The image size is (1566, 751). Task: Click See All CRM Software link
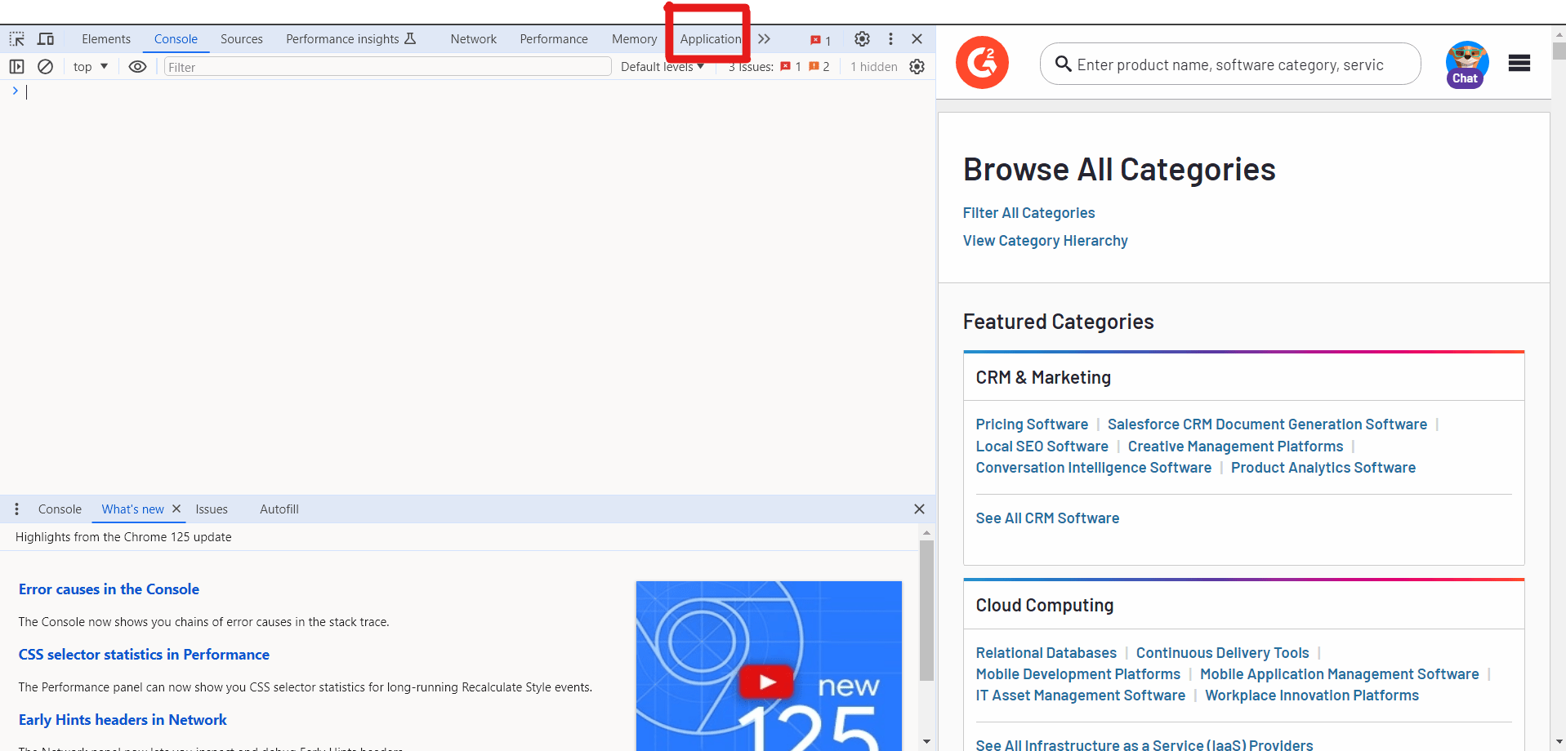pyautogui.click(x=1047, y=518)
